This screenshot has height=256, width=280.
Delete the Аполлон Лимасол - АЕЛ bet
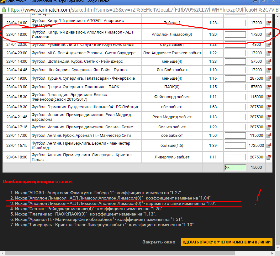269,34
